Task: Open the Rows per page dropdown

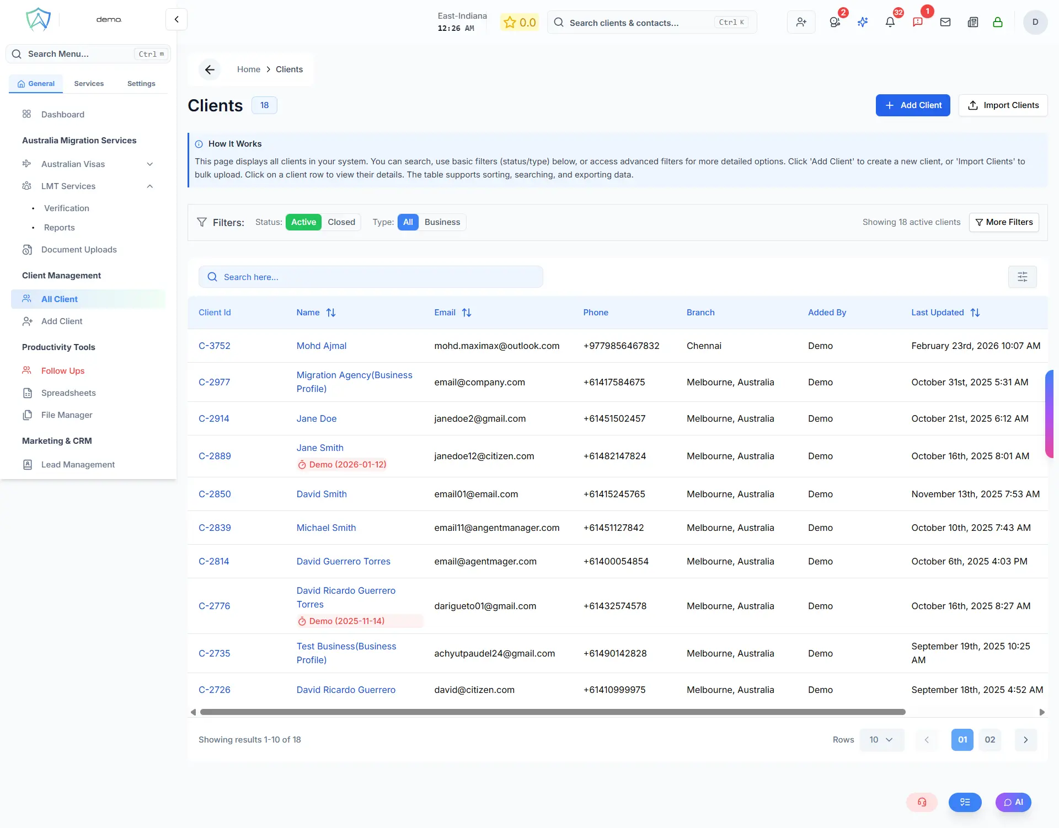Action: pos(881,740)
